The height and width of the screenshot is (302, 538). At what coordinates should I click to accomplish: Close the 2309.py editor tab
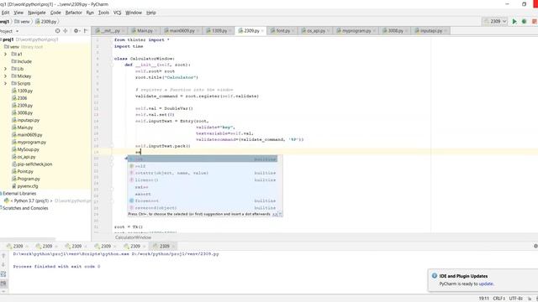(x=262, y=31)
